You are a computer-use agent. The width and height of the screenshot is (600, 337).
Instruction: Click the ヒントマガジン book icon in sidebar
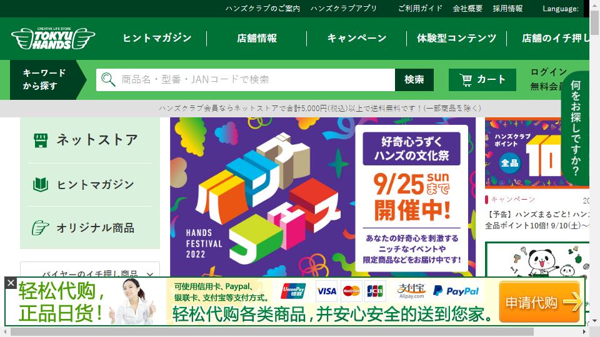pos(41,185)
